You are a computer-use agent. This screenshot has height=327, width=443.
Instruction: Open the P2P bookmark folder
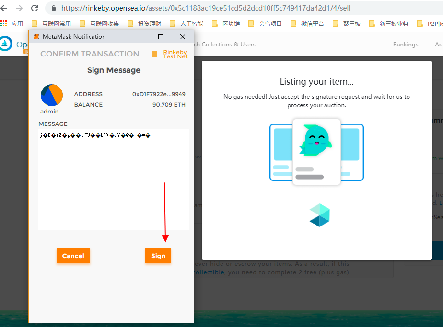coord(430,24)
